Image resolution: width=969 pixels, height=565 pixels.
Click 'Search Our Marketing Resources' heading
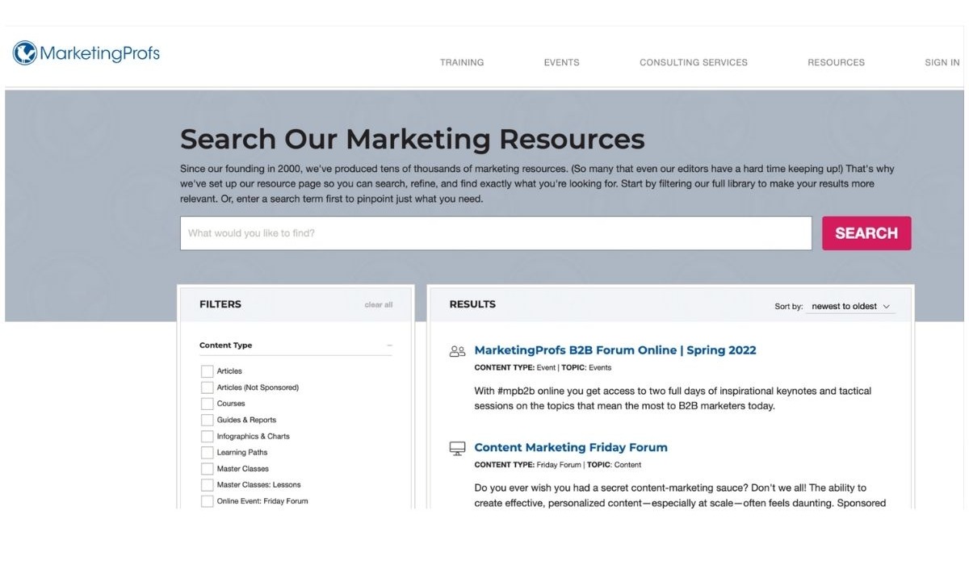click(413, 139)
